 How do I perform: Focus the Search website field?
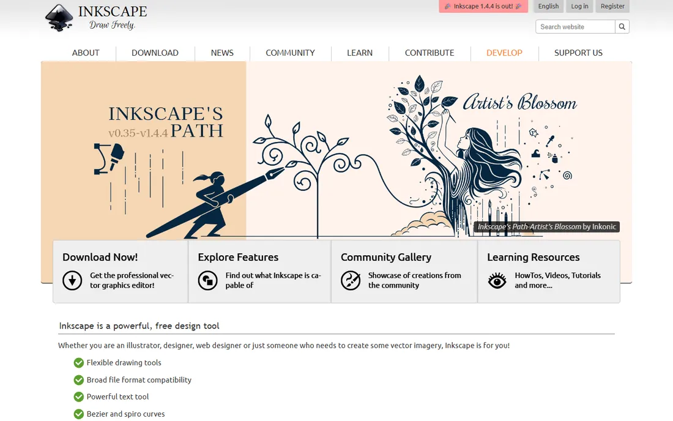(x=575, y=26)
